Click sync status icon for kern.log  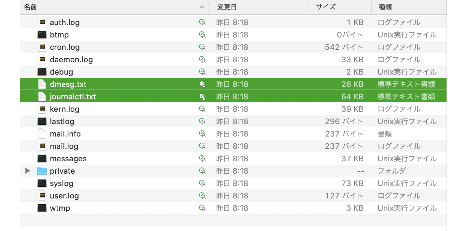pos(202,109)
